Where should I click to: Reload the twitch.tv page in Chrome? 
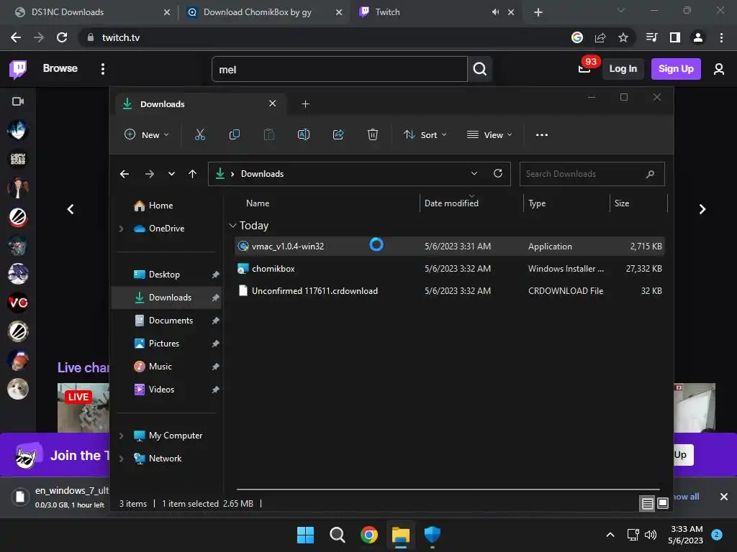(x=62, y=37)
